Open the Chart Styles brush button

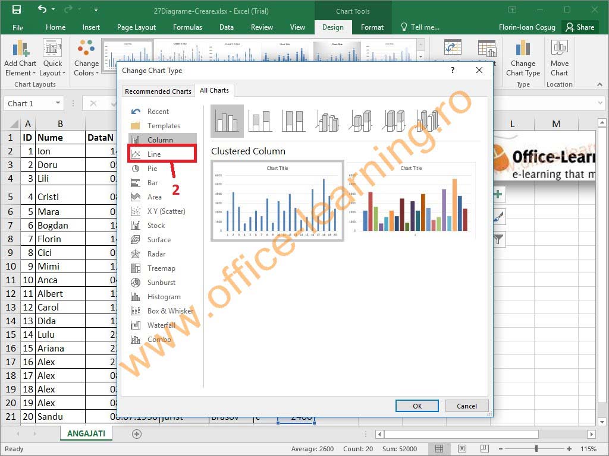click(498, 217)
